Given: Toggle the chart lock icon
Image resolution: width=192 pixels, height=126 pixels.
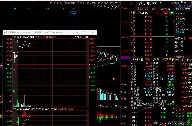Looking at the screenshot, I should [112, 6].
